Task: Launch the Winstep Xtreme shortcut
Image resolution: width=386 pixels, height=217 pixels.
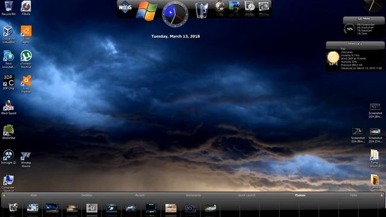Action: tap(26, 159)
